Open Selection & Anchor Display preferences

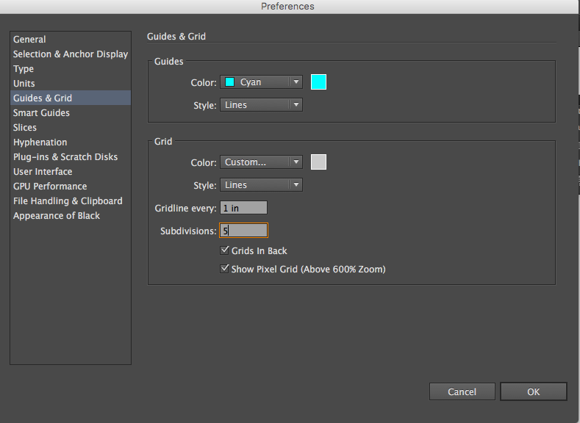click(71, 54)
